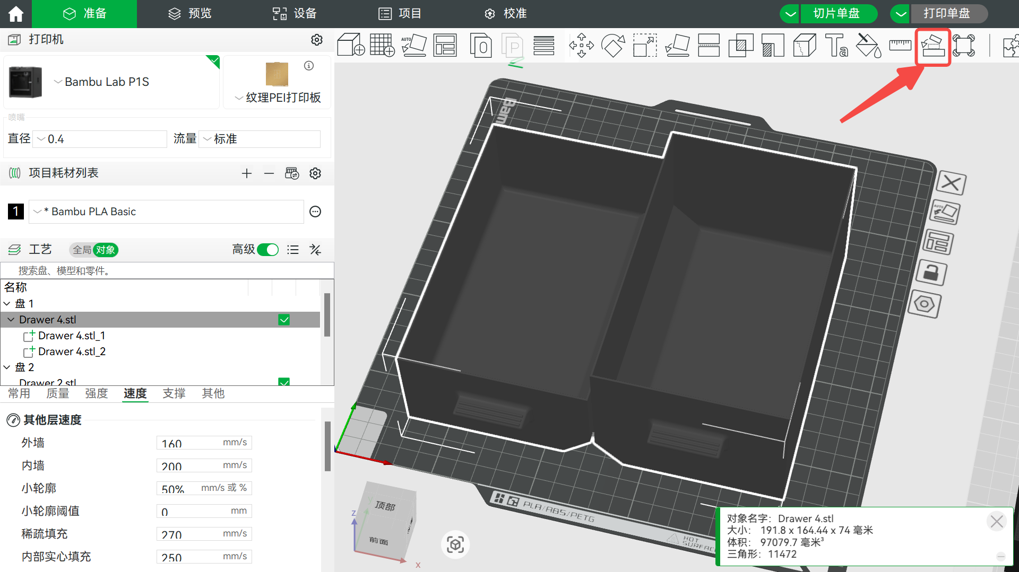
Task: Switch to the Device tab
Action: tap(295, 14)
